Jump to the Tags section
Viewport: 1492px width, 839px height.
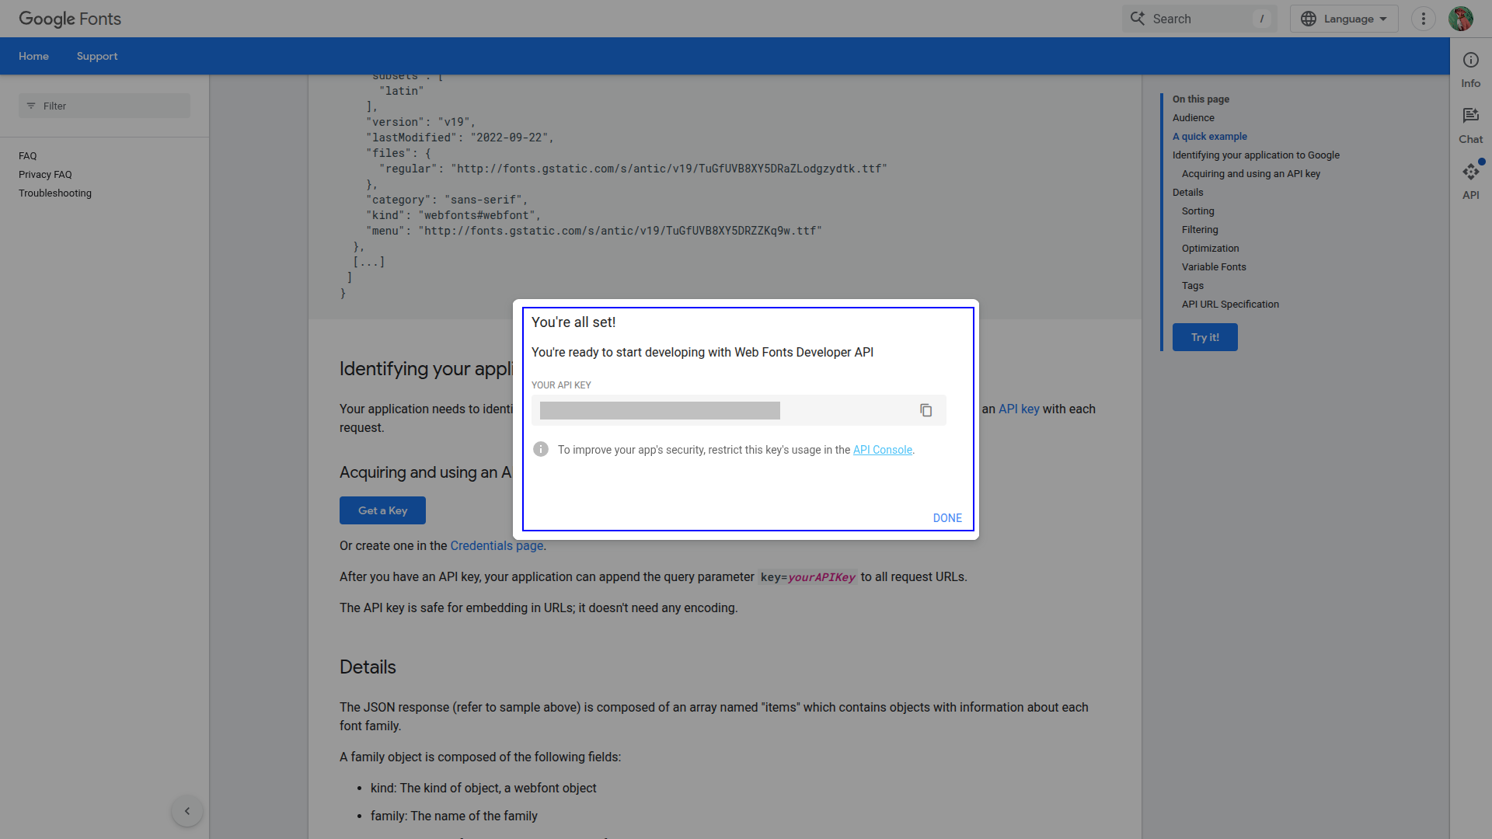point(1192,286)
